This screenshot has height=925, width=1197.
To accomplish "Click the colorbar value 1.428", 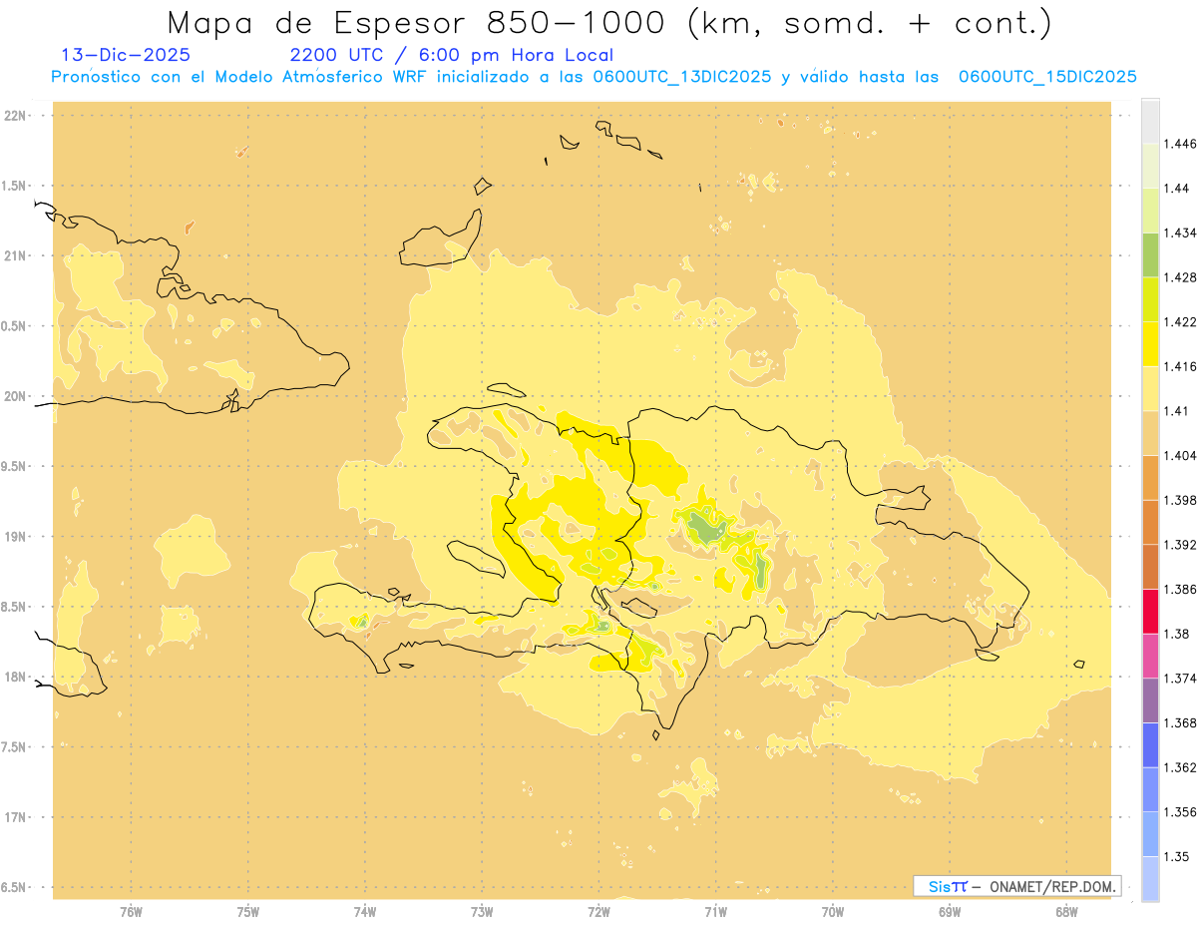I will click(x=1179, y=277).
